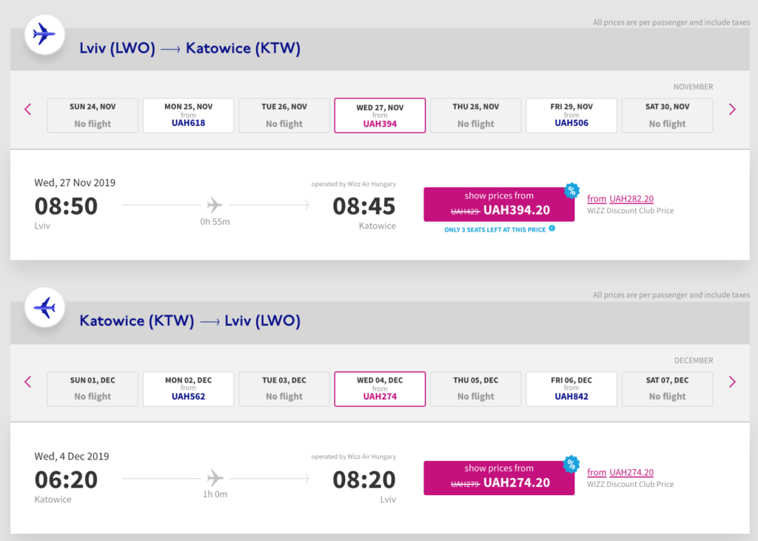Show prices from UAH394.20 button
Viewport: 758px width, 541px height.
[498, 204]
